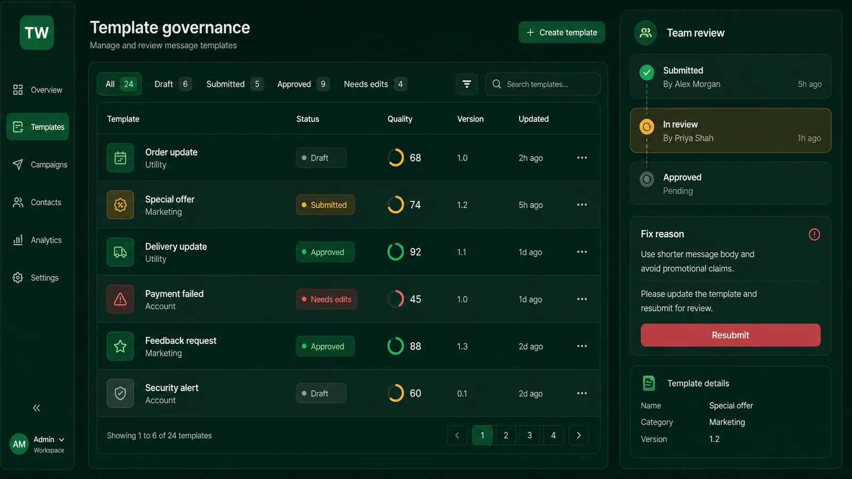This screenshot has width=852, height=479.
Task: Click the quality ring showing 92
Action: (x=396, y=252)
